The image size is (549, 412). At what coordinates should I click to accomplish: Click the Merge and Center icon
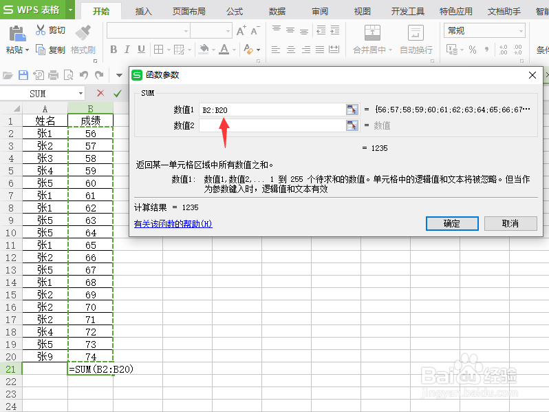pos(372,33)
